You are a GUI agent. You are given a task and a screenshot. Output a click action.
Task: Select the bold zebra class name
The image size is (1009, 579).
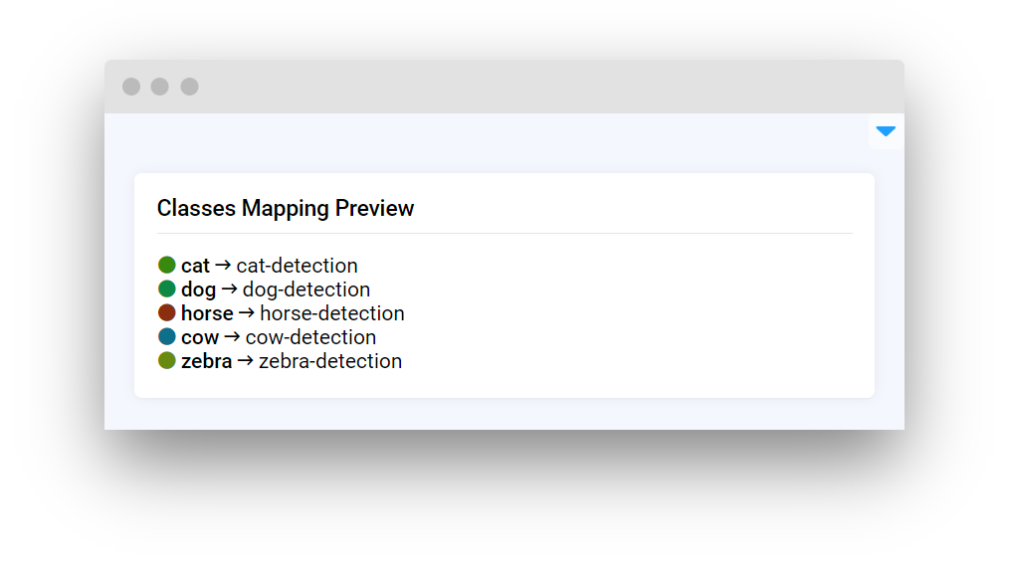click(206, 361)
